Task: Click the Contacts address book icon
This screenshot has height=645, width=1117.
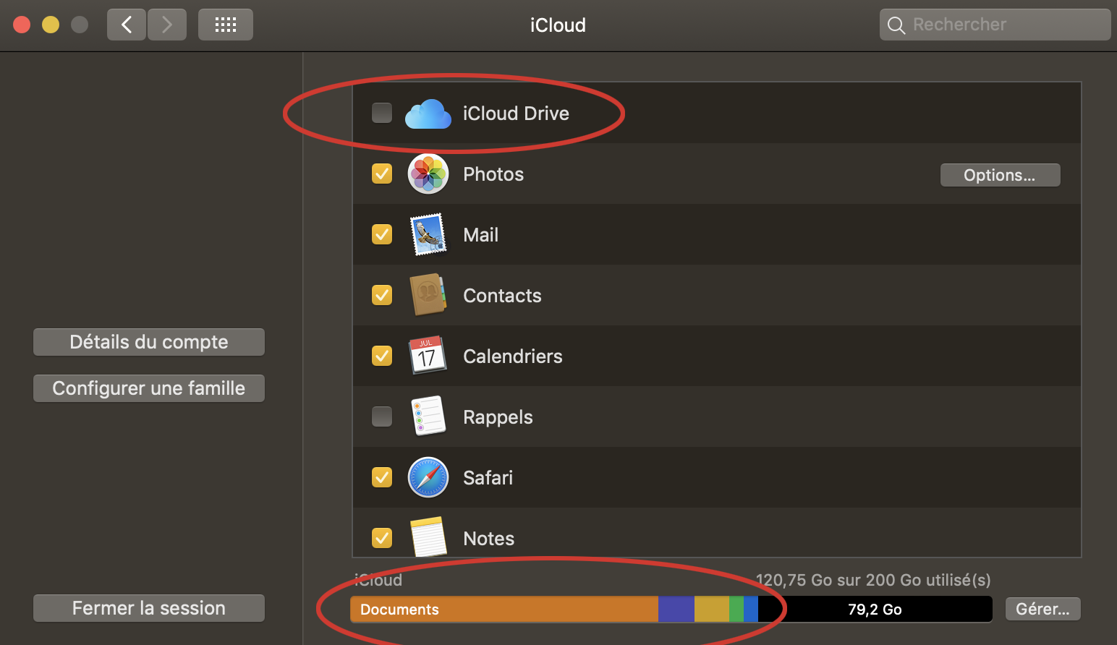Action: 428,295
